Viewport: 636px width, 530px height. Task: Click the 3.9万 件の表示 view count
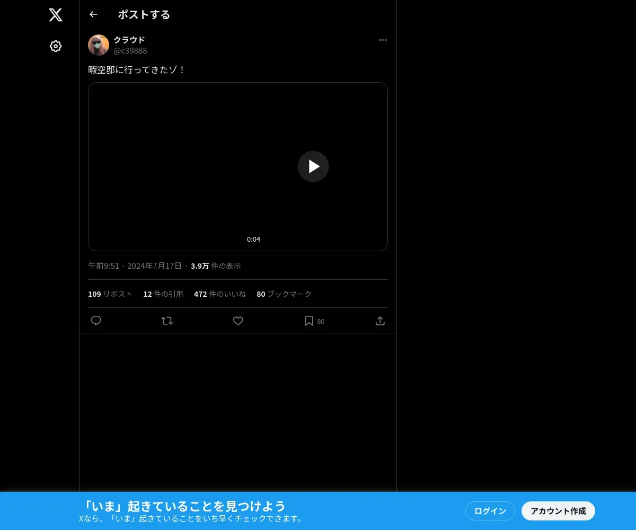pos(216,266)
